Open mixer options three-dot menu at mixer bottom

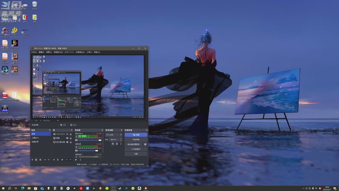80,160
